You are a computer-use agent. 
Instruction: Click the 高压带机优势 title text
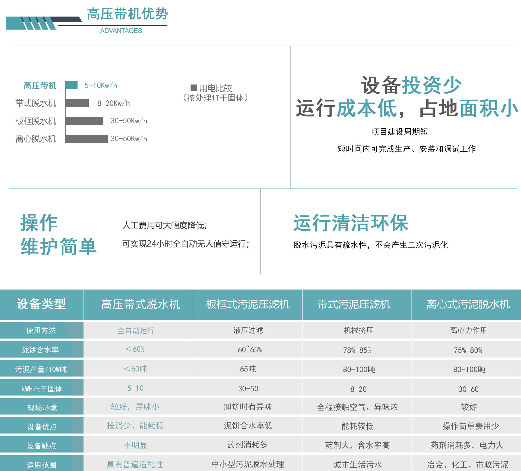128,14
